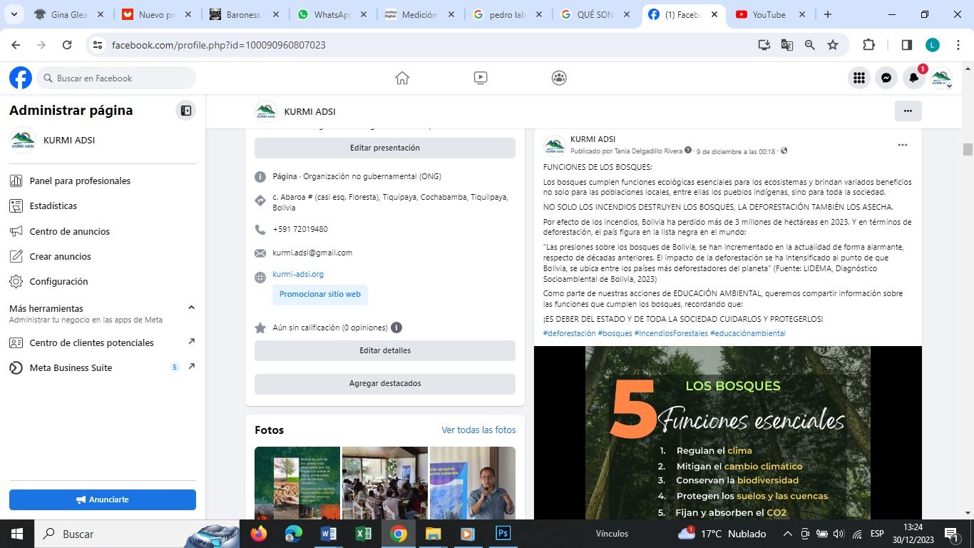
Task: Open the tree and logs photo thumbnail
Action: (297, 482)
